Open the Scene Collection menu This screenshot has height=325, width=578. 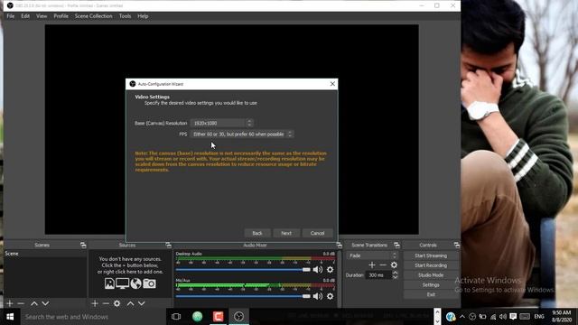click(94, 16)
